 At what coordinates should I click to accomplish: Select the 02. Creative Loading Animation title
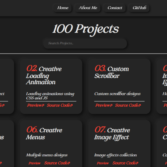[44, 75]
